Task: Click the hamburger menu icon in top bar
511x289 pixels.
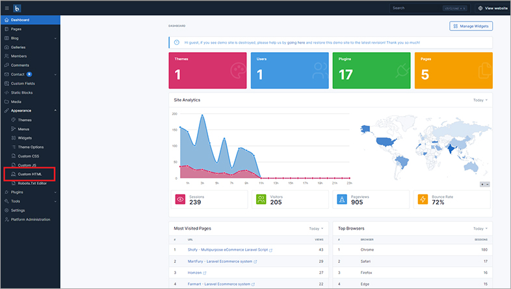Action: pyautogui.click(x=7, y=8)
